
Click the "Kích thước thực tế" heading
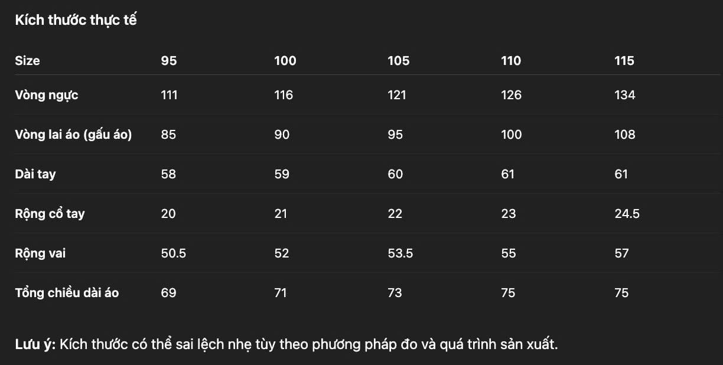pyautogui.click(x=76, y=20)
